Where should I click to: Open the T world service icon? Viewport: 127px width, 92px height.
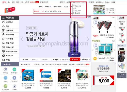14,86
